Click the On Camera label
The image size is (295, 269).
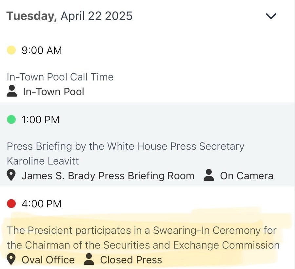(246, 176)
